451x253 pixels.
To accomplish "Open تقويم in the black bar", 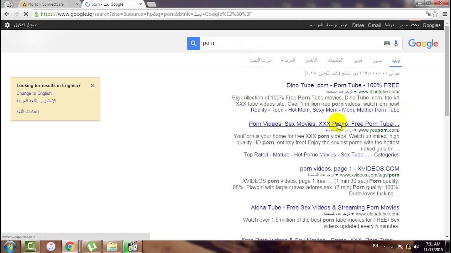I will [x=345, y=25].
